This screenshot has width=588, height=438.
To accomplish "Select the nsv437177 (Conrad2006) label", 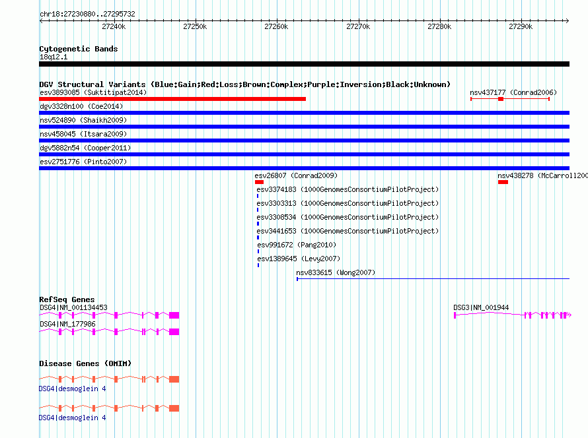I will pos(513,92).
